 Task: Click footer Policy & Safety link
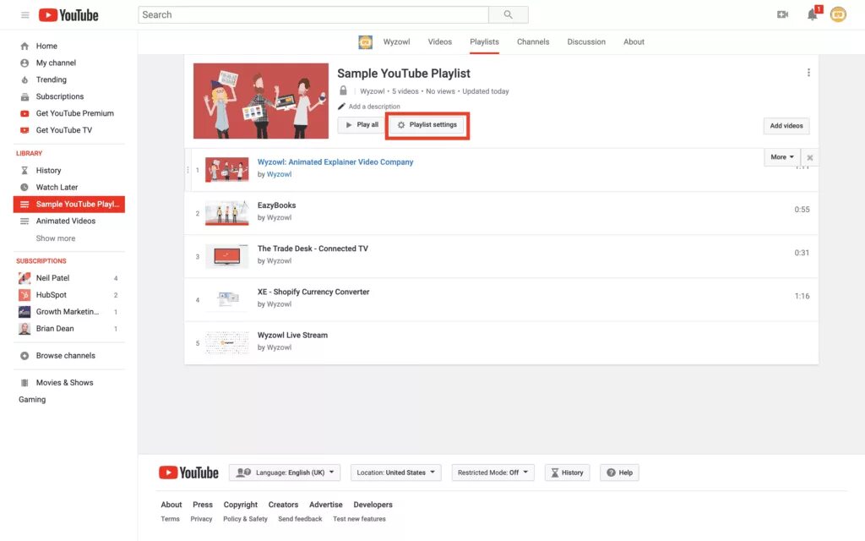click(x=245, y=519)
